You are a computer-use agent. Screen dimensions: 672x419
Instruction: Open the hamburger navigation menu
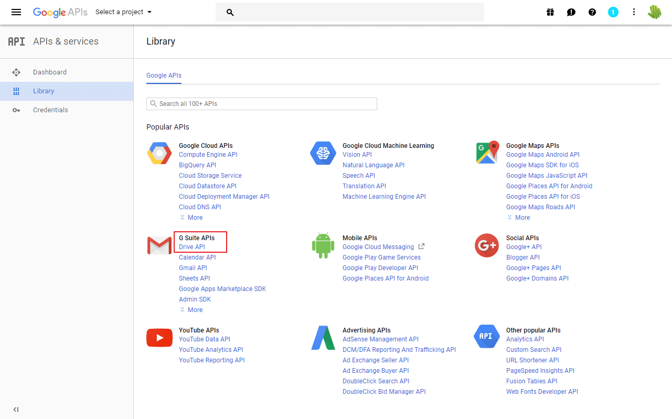click(x=16, y=12)
